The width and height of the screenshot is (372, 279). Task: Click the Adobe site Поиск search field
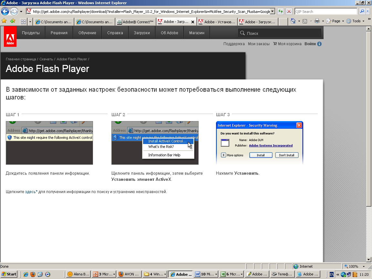[280, 33]
